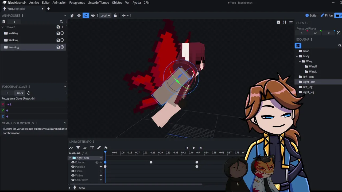Hide the Posición channel eye
This screenshot has width=342, height=192.
73,167
